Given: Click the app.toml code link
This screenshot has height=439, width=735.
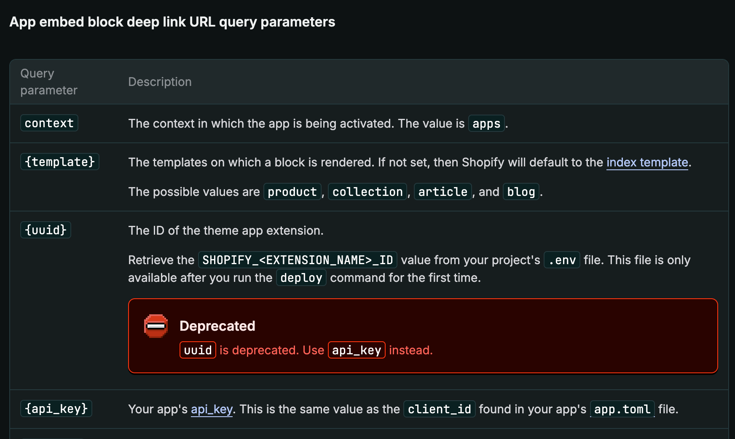Looking at the screenshot, I should 622,409.
